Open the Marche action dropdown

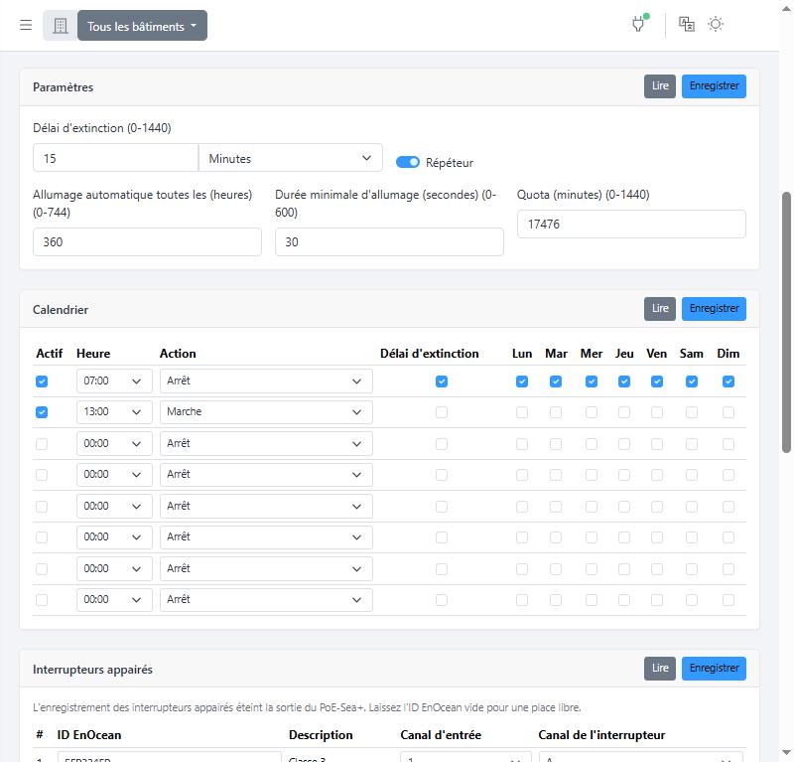click(x=266, y=411)
